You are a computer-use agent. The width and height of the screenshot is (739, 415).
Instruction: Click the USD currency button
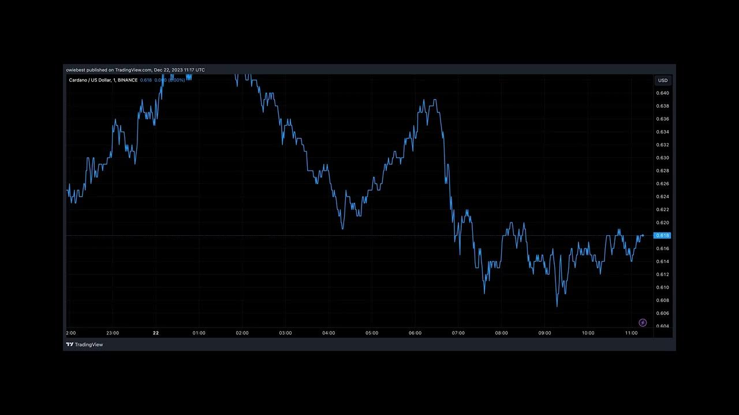(663, 81)
